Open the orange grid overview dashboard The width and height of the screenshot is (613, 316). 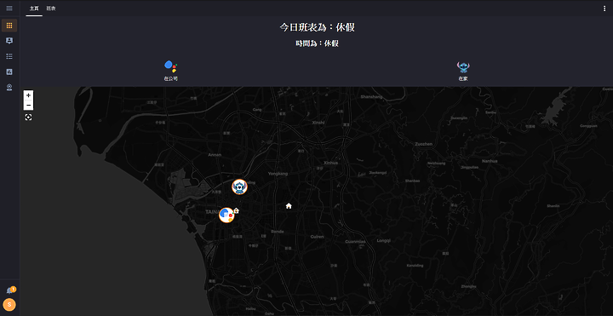click(x=9, y=26)
